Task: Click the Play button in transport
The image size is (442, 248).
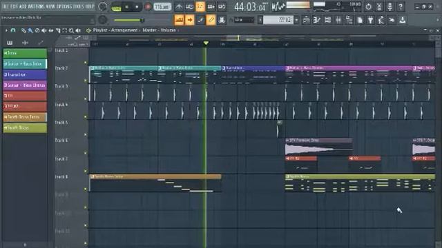Action: [126, 7]
